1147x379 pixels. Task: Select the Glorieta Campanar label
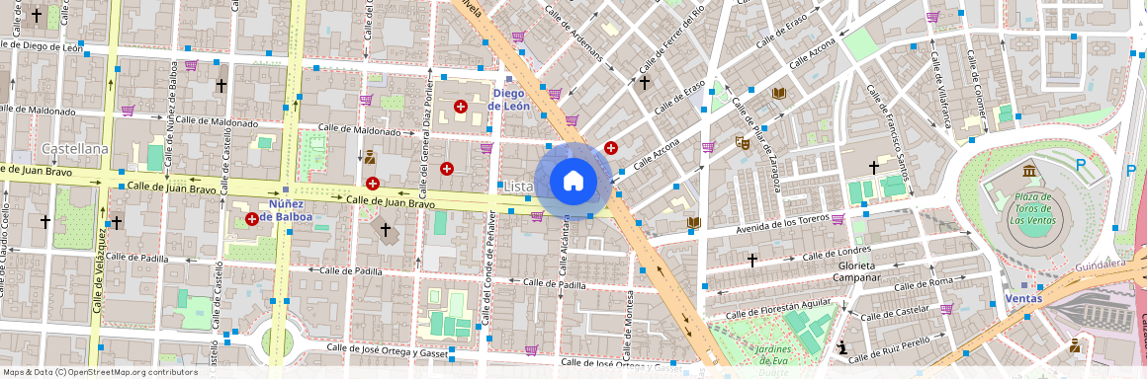click(x=856, y=271)
